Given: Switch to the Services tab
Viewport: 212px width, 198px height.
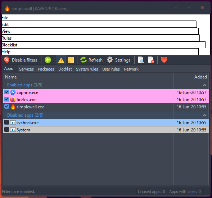Looking at the screenshot, I should [x=26, y=69].
